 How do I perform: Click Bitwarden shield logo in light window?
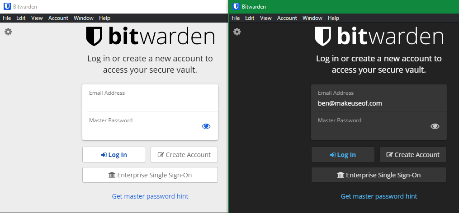tap(94, 37)
